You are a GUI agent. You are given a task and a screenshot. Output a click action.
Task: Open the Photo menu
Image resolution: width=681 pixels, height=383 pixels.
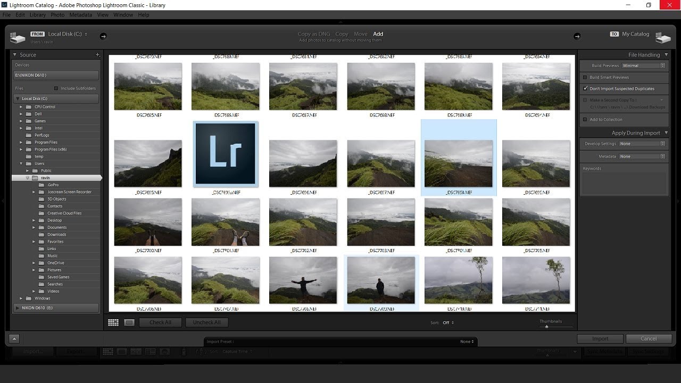tap(57, 15)
